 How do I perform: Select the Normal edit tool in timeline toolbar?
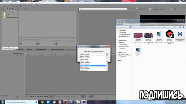[51, 96]
